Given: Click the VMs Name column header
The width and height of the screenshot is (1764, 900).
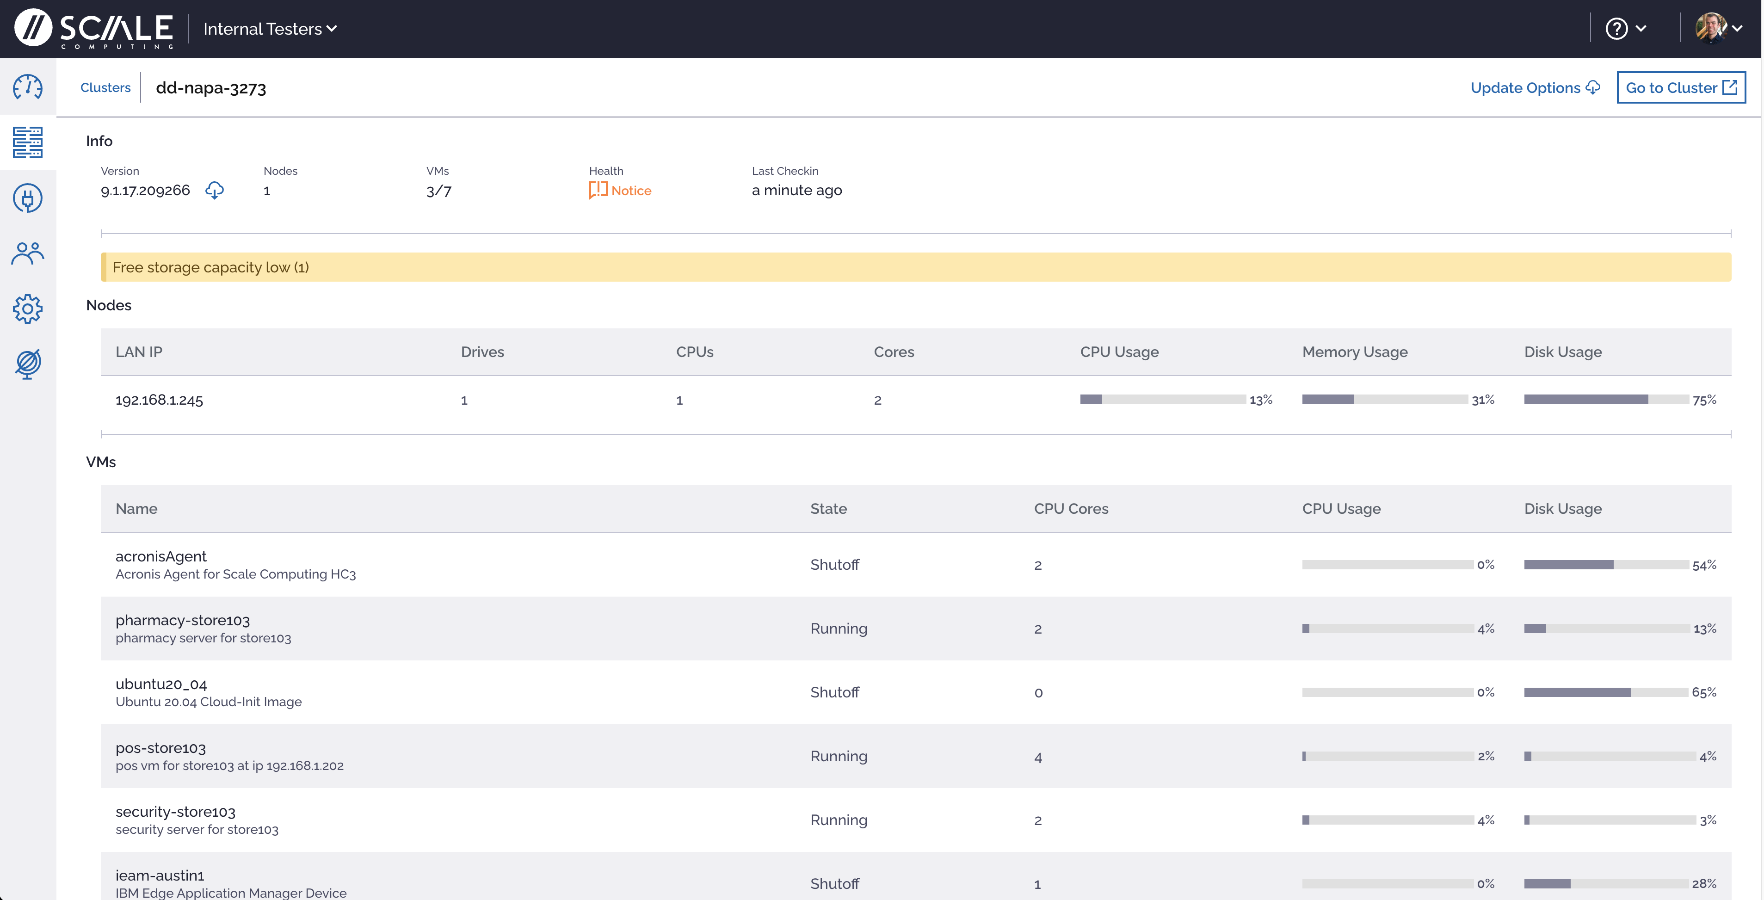Looking at the screenshot, I should coord(136,509).
